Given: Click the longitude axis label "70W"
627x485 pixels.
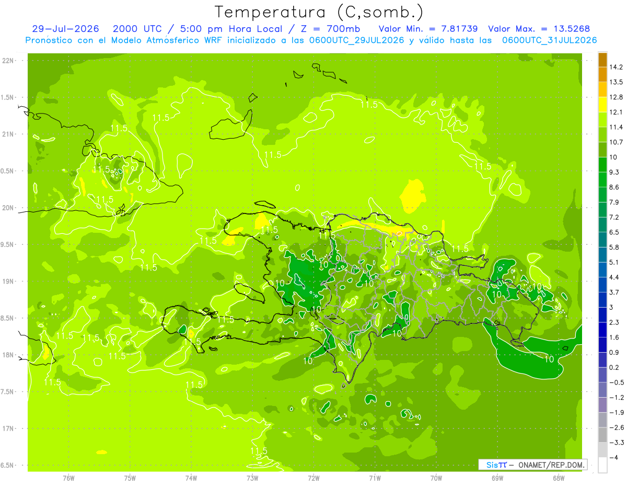Looking at the screenshot, I should 436,478.
